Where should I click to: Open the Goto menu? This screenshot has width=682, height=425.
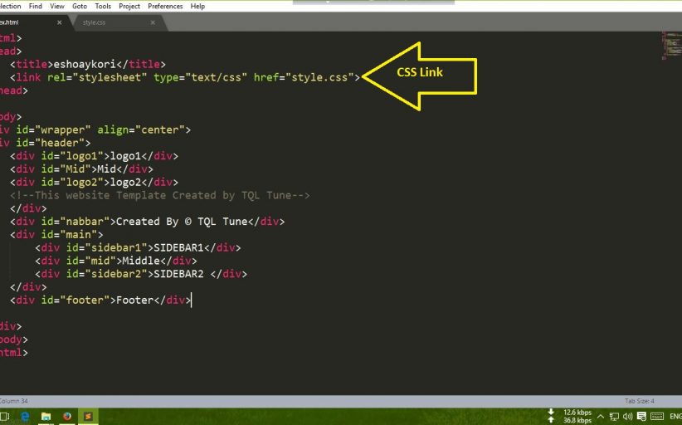tap(80, 6)
